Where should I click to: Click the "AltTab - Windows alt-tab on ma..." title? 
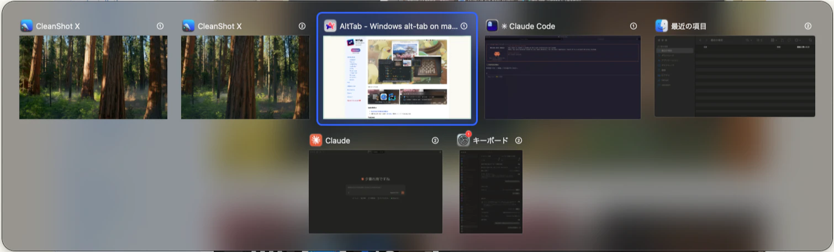[x=399, y=26]
